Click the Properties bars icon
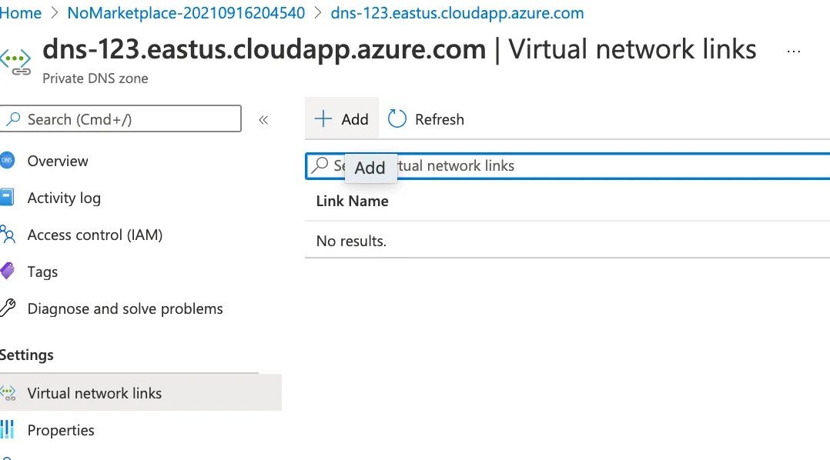The width and height of the screenshot is (830, 460). coord(7,429)
